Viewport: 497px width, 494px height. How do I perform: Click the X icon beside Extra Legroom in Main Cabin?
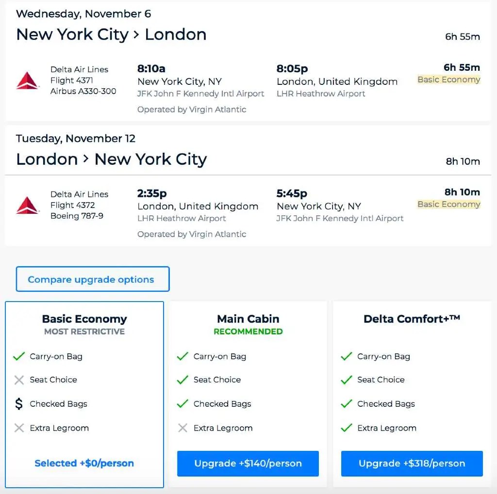tap(183, 428)
